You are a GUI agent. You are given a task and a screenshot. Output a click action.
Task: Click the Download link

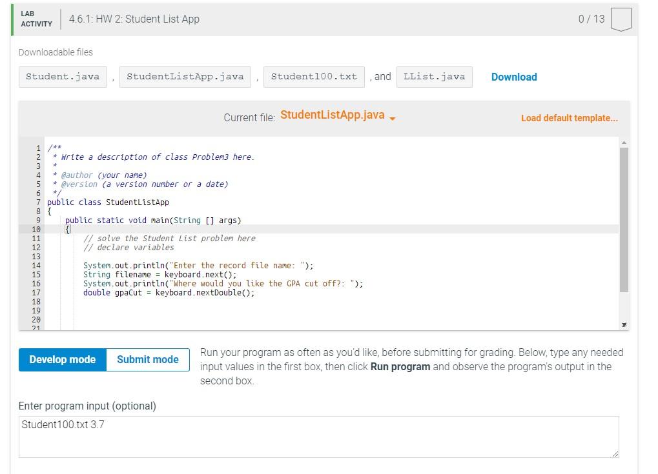(513, 77)
